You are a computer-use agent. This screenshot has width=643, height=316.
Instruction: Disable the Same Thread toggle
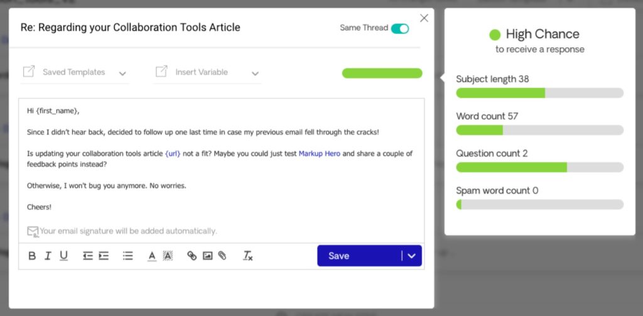[x=399, y=28]
